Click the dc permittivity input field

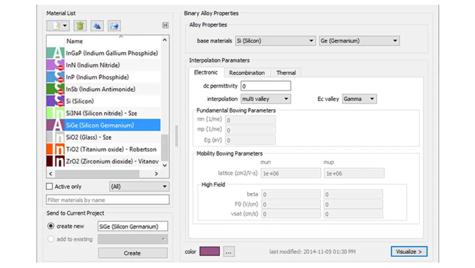[x=266, y=86]
